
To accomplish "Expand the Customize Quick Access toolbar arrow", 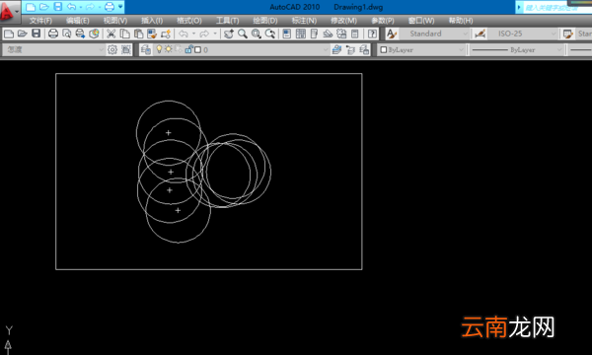I will pos(120,7).
